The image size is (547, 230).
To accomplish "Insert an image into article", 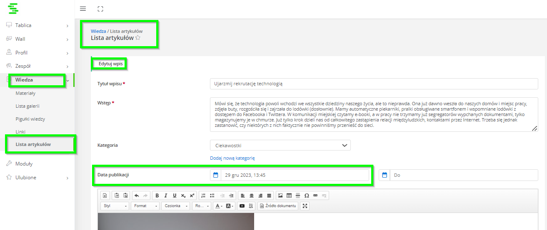I will tap(280, 195).
